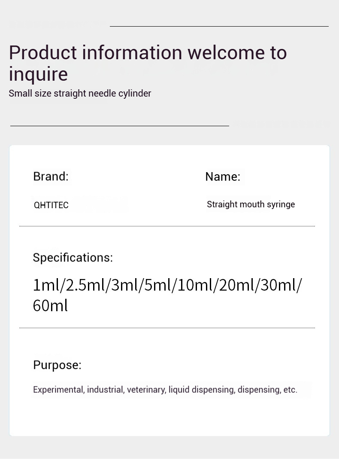Click the 'Brand:' label
Screen dimensions: 339x461
coord(51,176)
